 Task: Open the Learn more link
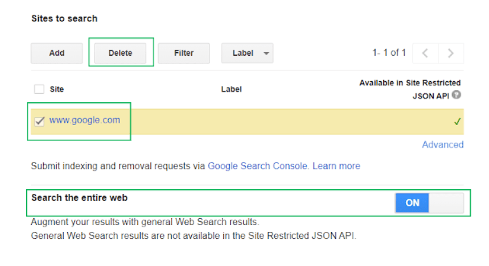click(336, 166)
